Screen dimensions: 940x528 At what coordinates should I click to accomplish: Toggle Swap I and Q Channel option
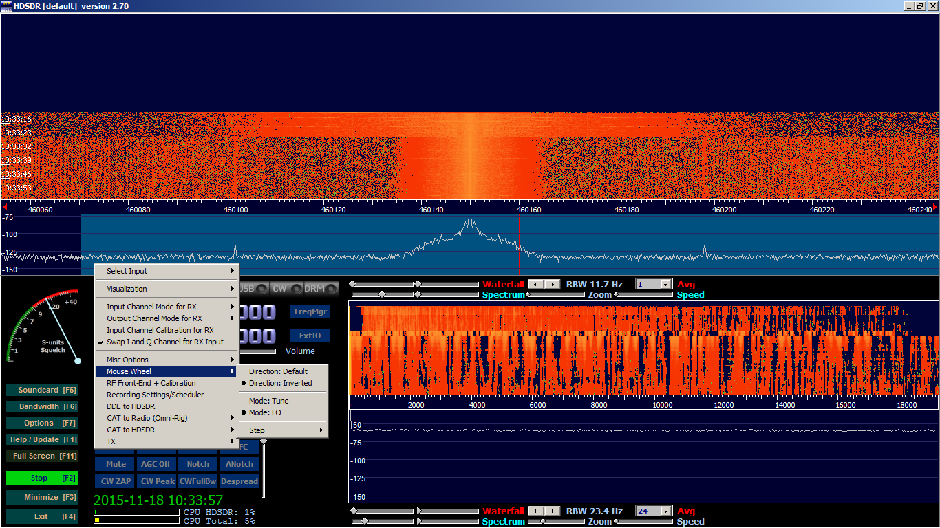pyautogui.click(x=167, y=342)
